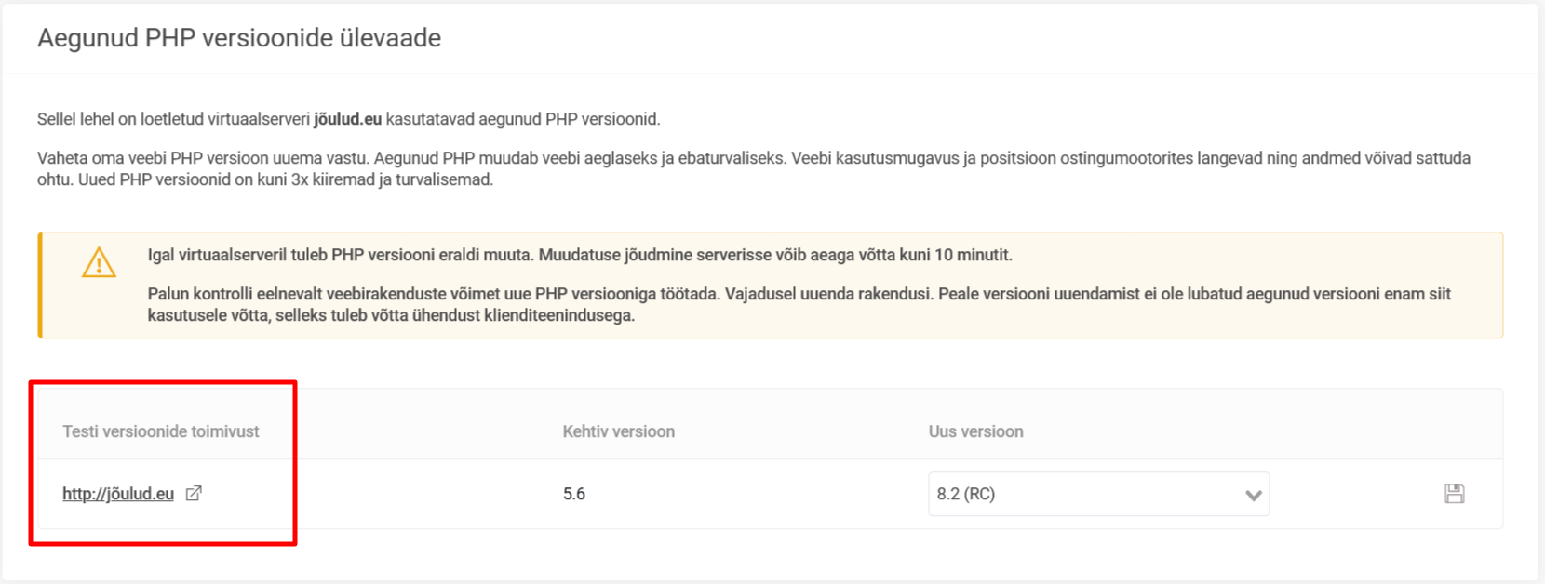This screenshot has width=1545, height=584.
Task: Click the "Aegunud PHP versioonide ülevaade" page heading
Action: pyautogui.click(x=239, y=38)
